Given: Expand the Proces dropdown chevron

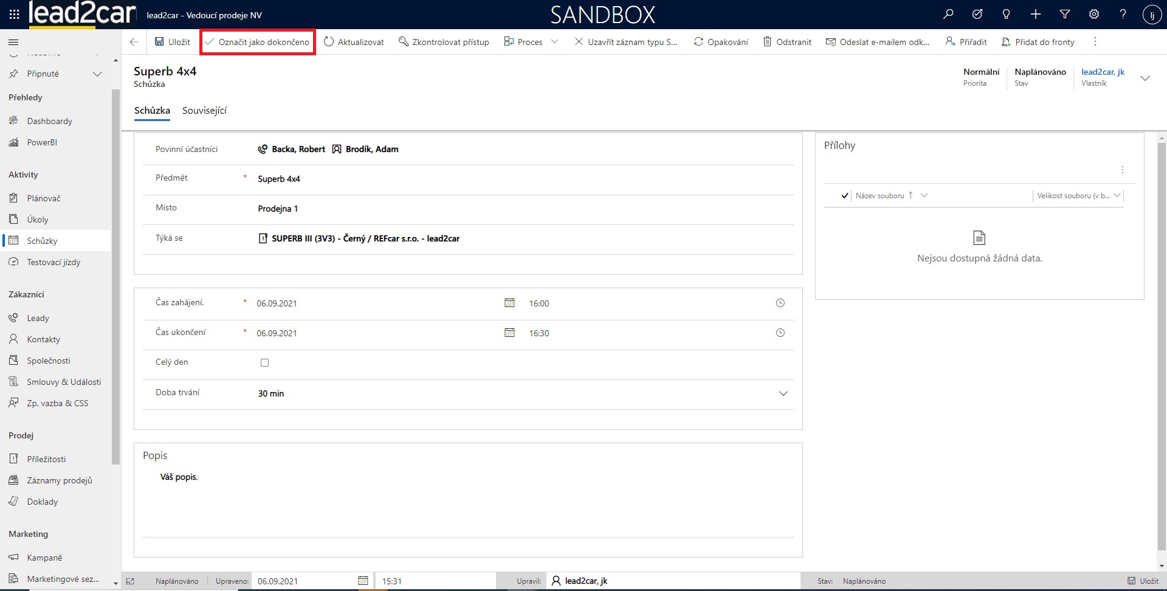Looking at the screenshot, I should pyautogui.click(x=554, y=42).
